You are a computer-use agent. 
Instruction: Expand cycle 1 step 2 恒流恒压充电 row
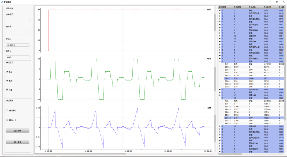tap(220, 13)
